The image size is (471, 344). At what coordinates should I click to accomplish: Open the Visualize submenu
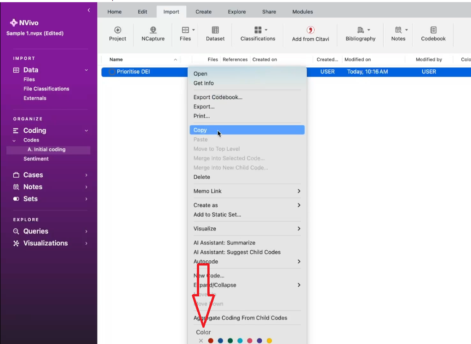[247, 229]
